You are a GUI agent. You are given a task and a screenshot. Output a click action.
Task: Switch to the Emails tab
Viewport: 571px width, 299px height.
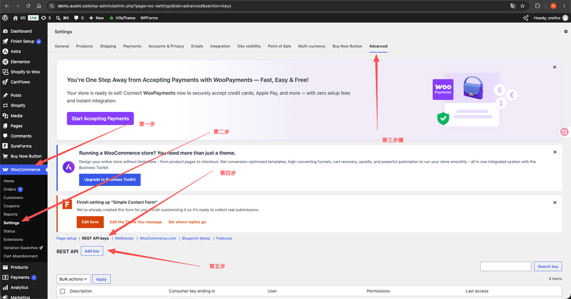point(197,46)
